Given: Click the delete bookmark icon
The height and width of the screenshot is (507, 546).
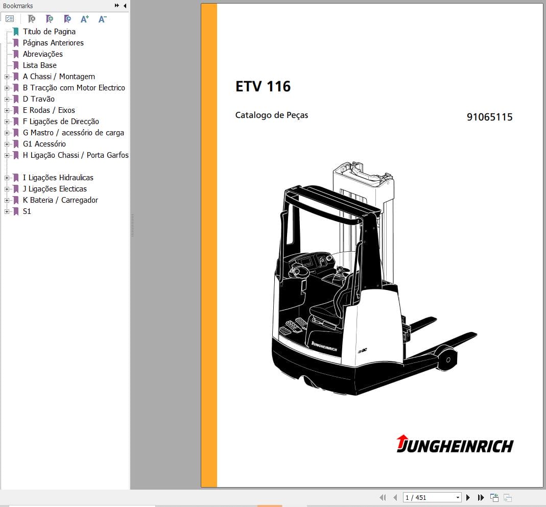Looking at the screenshot, I should (x=31, y=18).
